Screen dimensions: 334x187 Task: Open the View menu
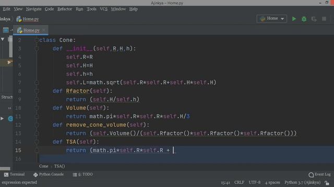coord(18,9)
